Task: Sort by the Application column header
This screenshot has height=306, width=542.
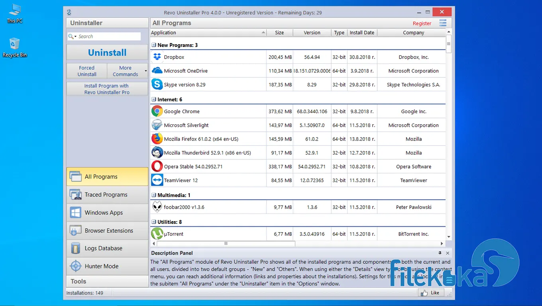Action: (208, 33)
